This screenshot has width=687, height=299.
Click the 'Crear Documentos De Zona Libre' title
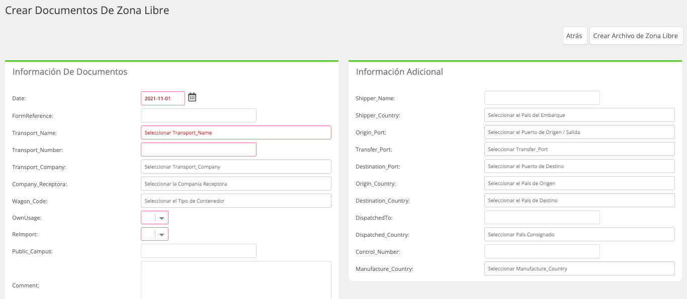[87, 10]
